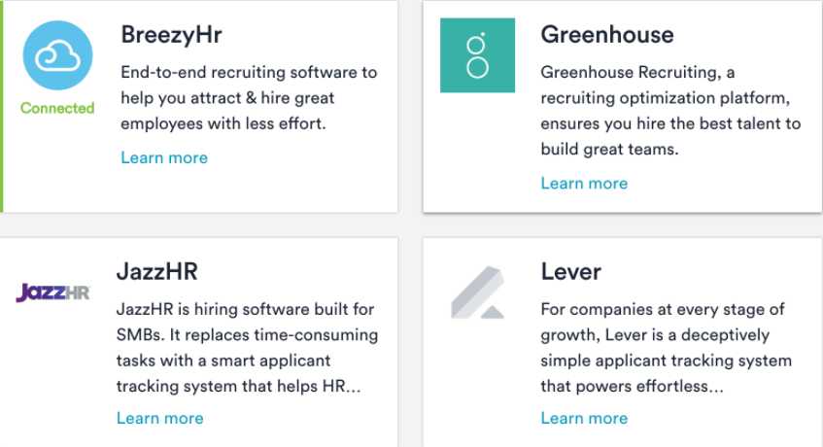Click the BreezyHr end-to-end recruiting description

249,97
